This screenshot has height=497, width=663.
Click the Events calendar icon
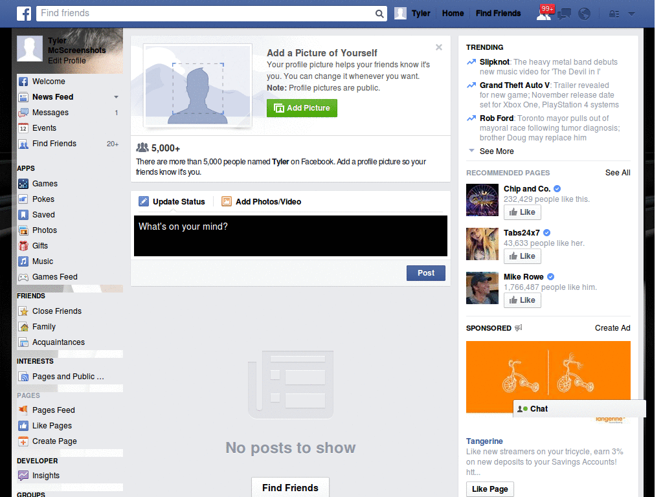[23, 128]
